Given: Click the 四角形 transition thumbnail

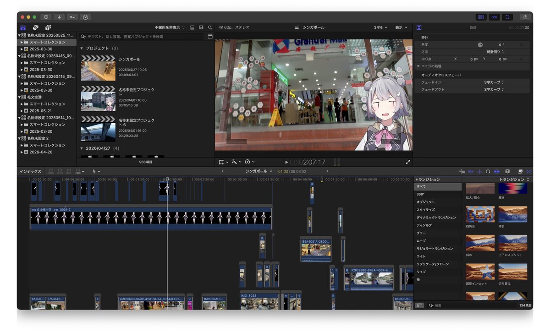Looking at the screenshot, I should [x=480, y=214].
